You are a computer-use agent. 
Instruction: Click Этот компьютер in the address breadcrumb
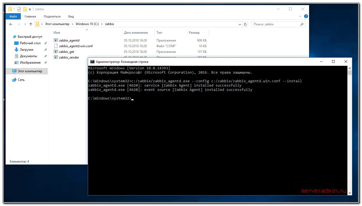coord(57,24)
